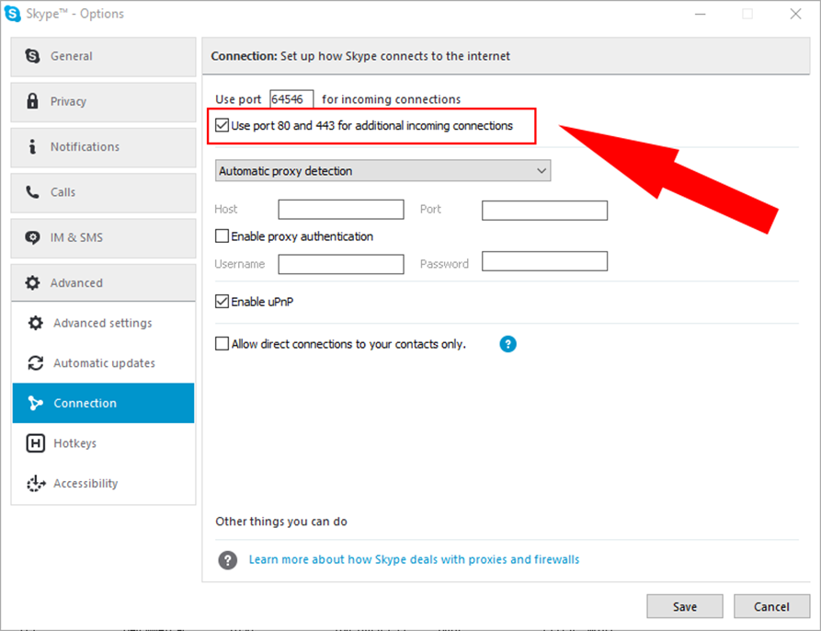Toggle the Enable uPnP checkbox
This screenshot has height=631, width=821.
tap(222, 302)
